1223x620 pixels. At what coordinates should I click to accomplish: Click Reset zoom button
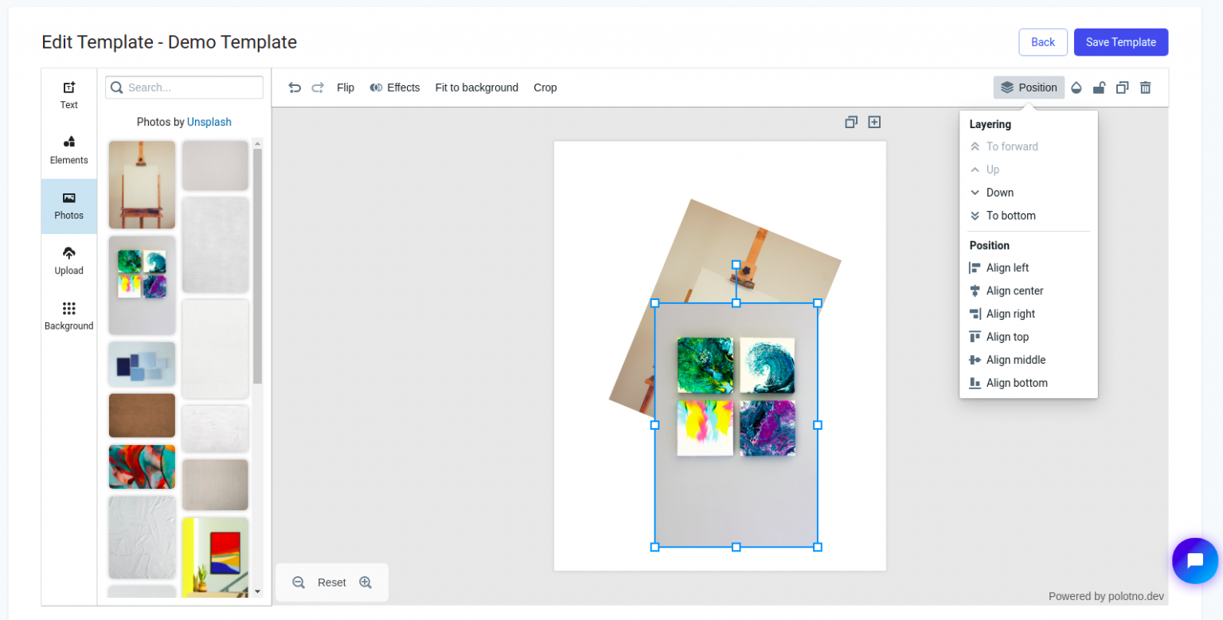tap(332, 583)
